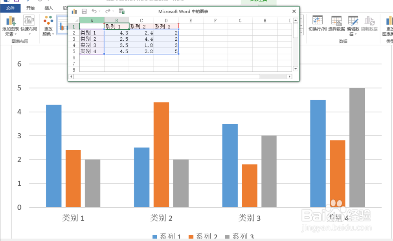Click the 系列 1 legend entry

167,237
